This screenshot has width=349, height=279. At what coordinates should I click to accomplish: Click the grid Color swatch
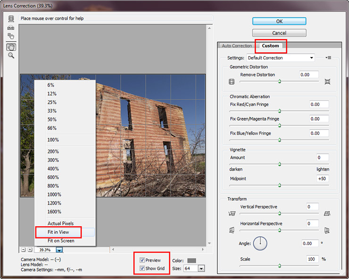[191, 261]
